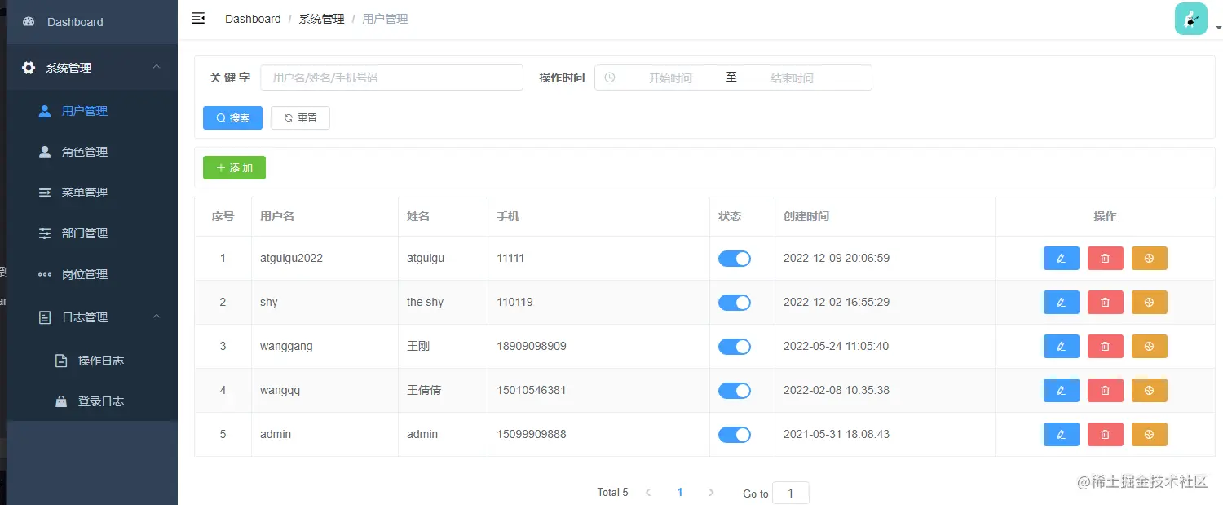Click phone cell 15099909888

(x=532, y=434)
